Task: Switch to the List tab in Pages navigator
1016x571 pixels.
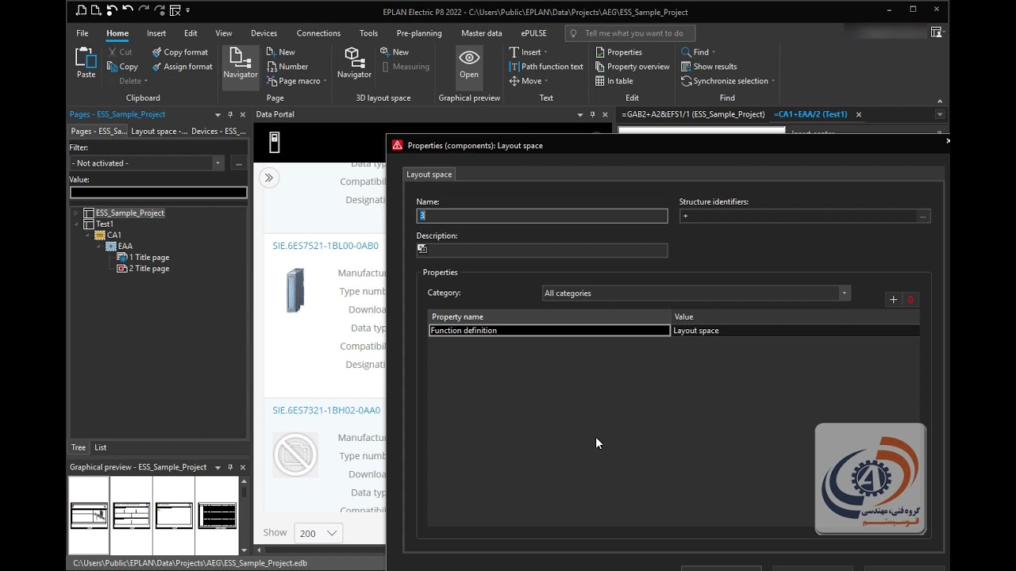Action: pyautogui.click(x=100, y=447)
